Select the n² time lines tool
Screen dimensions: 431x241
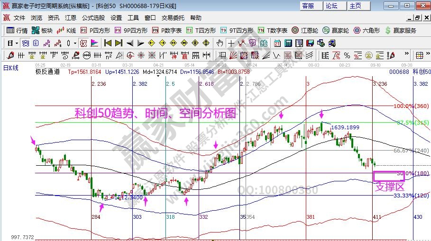click(x=108, y=56)
